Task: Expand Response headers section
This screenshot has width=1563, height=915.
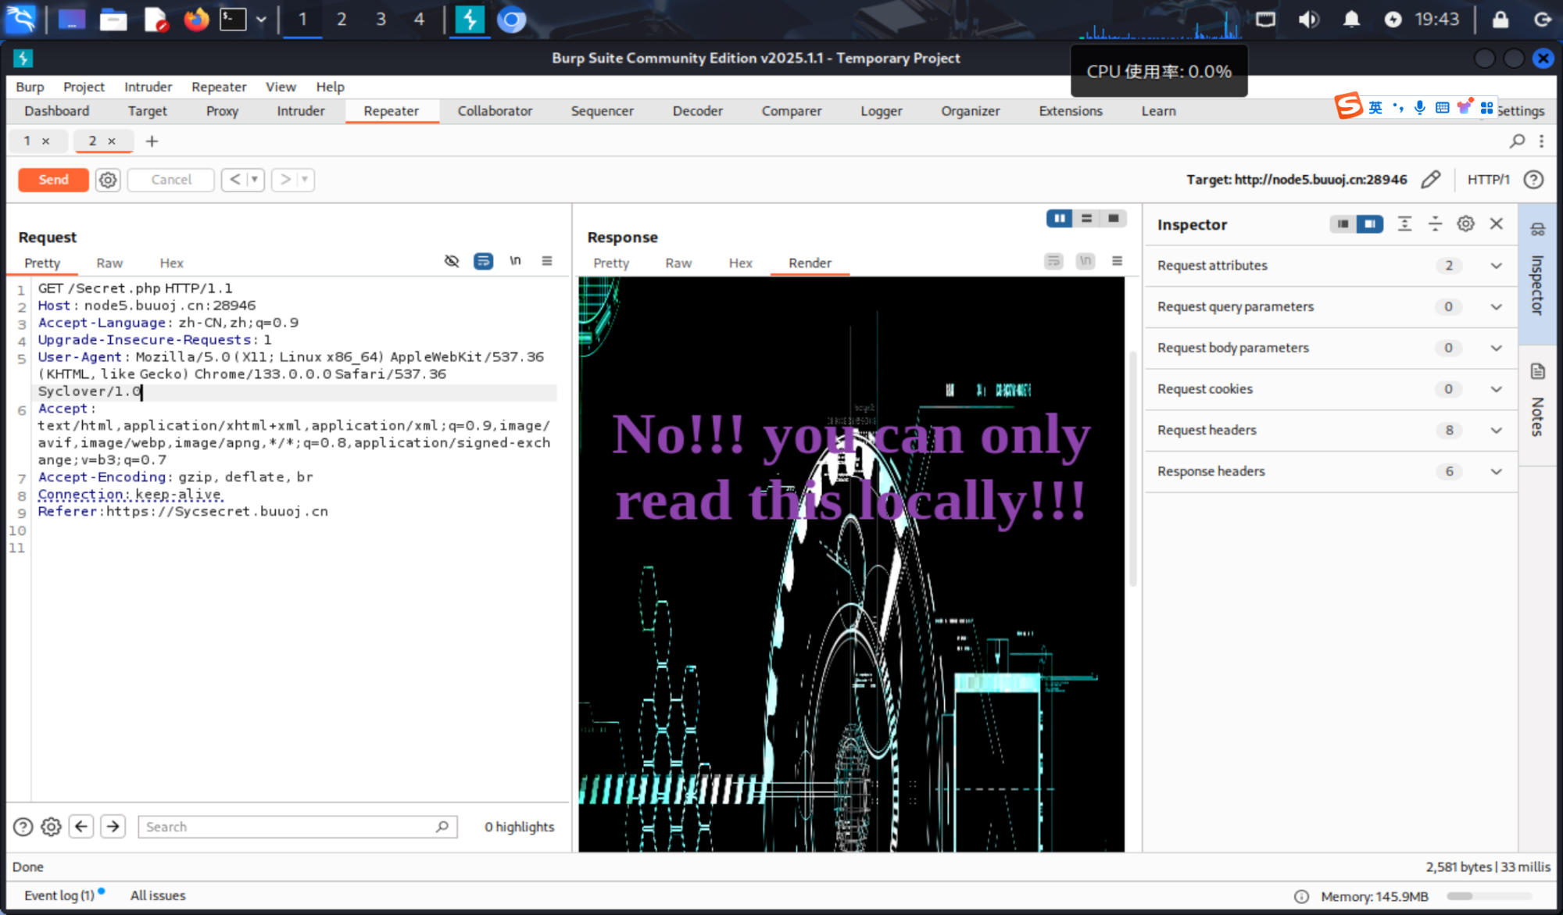Action: click(1496, 472)
